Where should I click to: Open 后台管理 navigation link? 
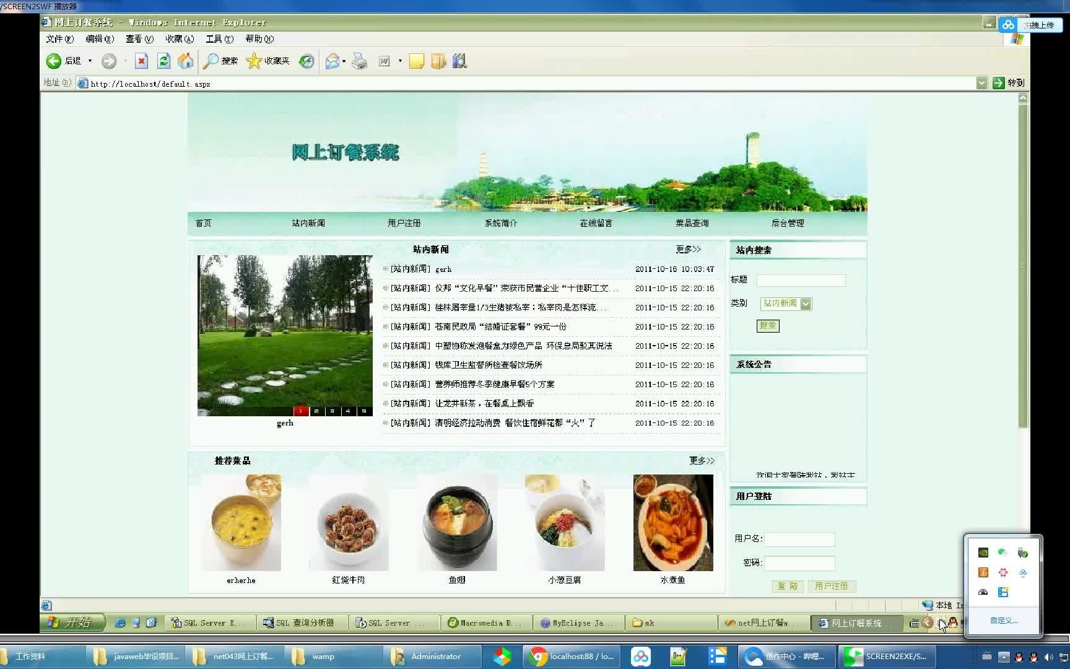pyautogui.click(x=788, y=223)
